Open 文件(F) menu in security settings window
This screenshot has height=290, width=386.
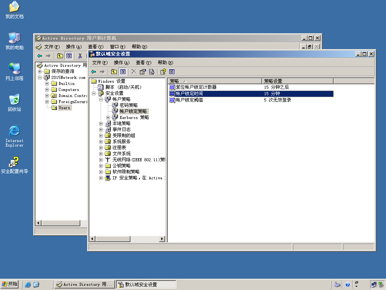[x=100, y=63]
